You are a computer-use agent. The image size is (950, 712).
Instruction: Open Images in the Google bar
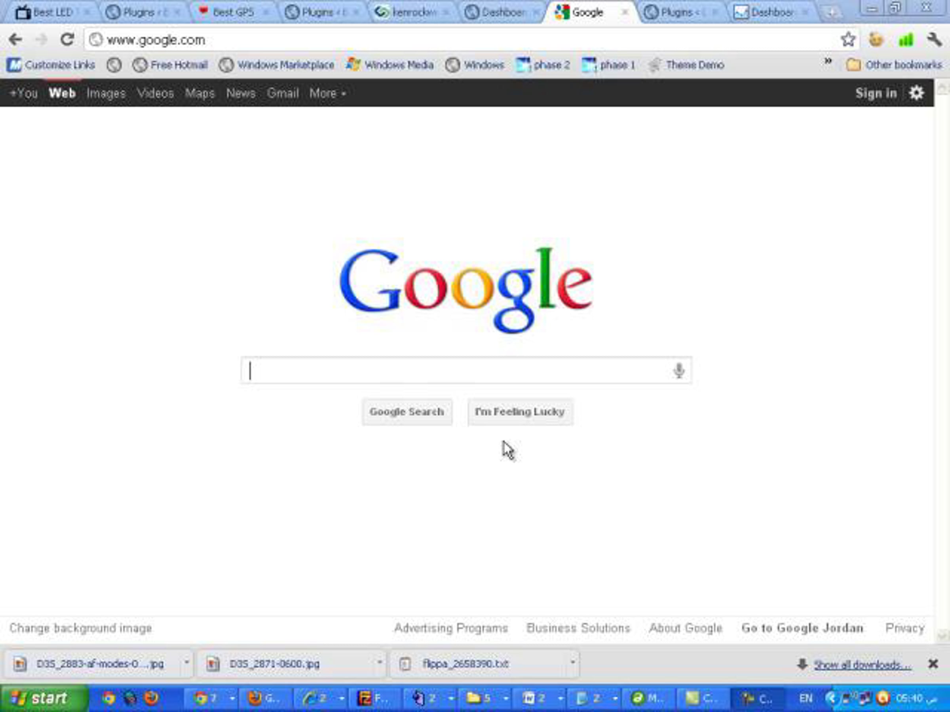pyautogui.click(x=106, y=93)
